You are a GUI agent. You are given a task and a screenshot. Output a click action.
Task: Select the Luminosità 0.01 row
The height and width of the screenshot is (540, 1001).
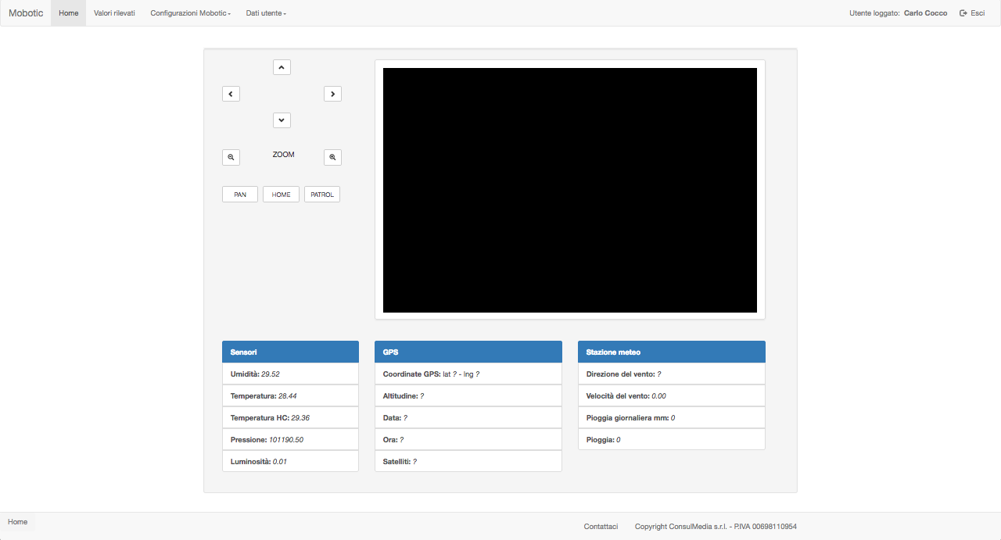coord(290,461)
